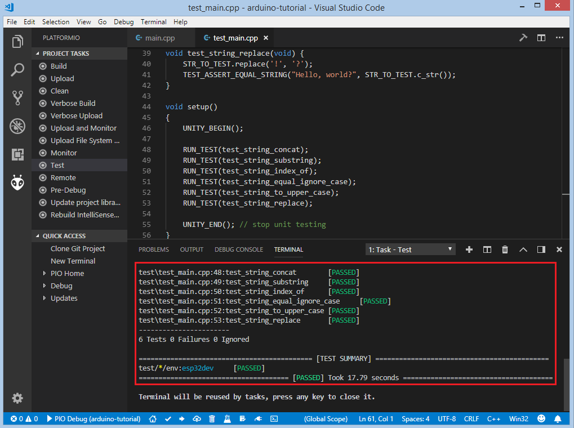Click the PlatformIO Build checkmark in the status bar
Screen dimensions: 574x428
point(168,419)
